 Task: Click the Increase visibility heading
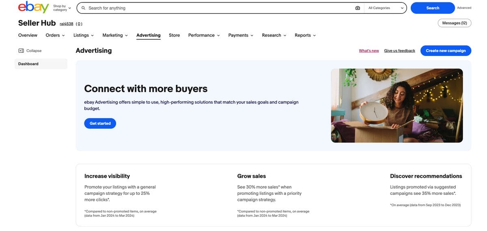pyautogui.click(x=107, y=176)
